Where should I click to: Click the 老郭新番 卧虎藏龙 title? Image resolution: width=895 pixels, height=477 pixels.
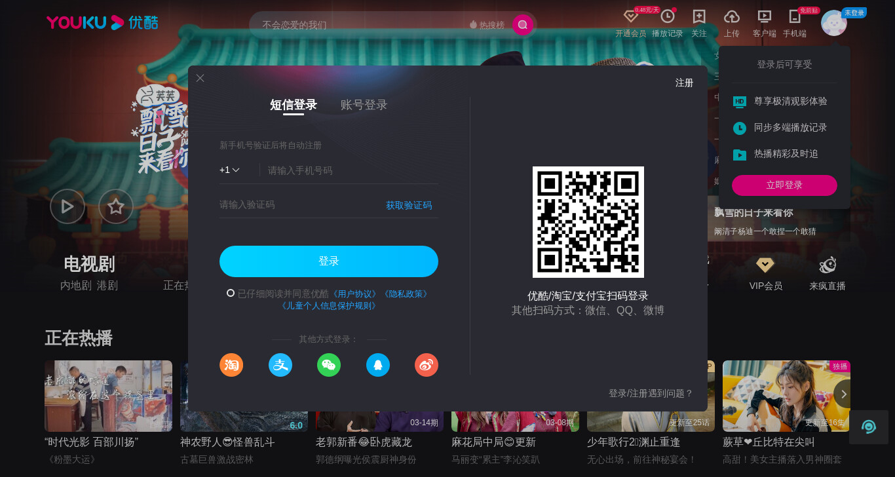click(364, 442)
